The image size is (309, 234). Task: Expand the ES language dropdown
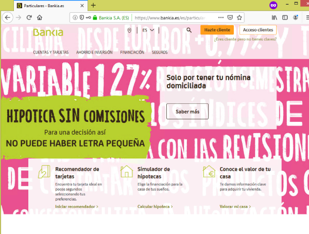click(x=148, y=30)
